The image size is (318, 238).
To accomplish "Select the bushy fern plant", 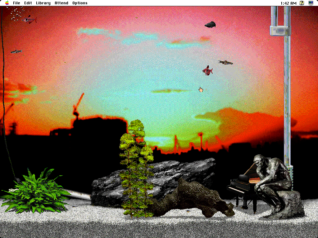I will click(x=35, y=191).
